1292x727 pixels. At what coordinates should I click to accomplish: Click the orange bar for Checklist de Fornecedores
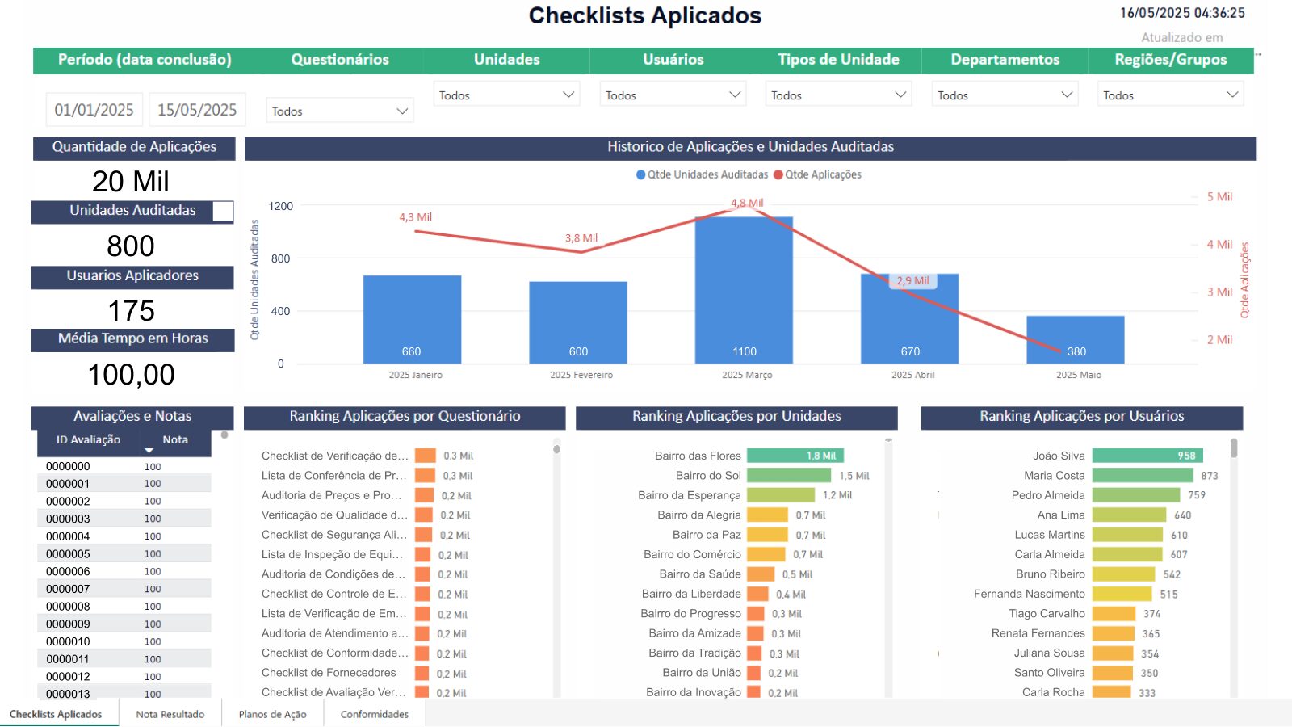click(422, 673)
